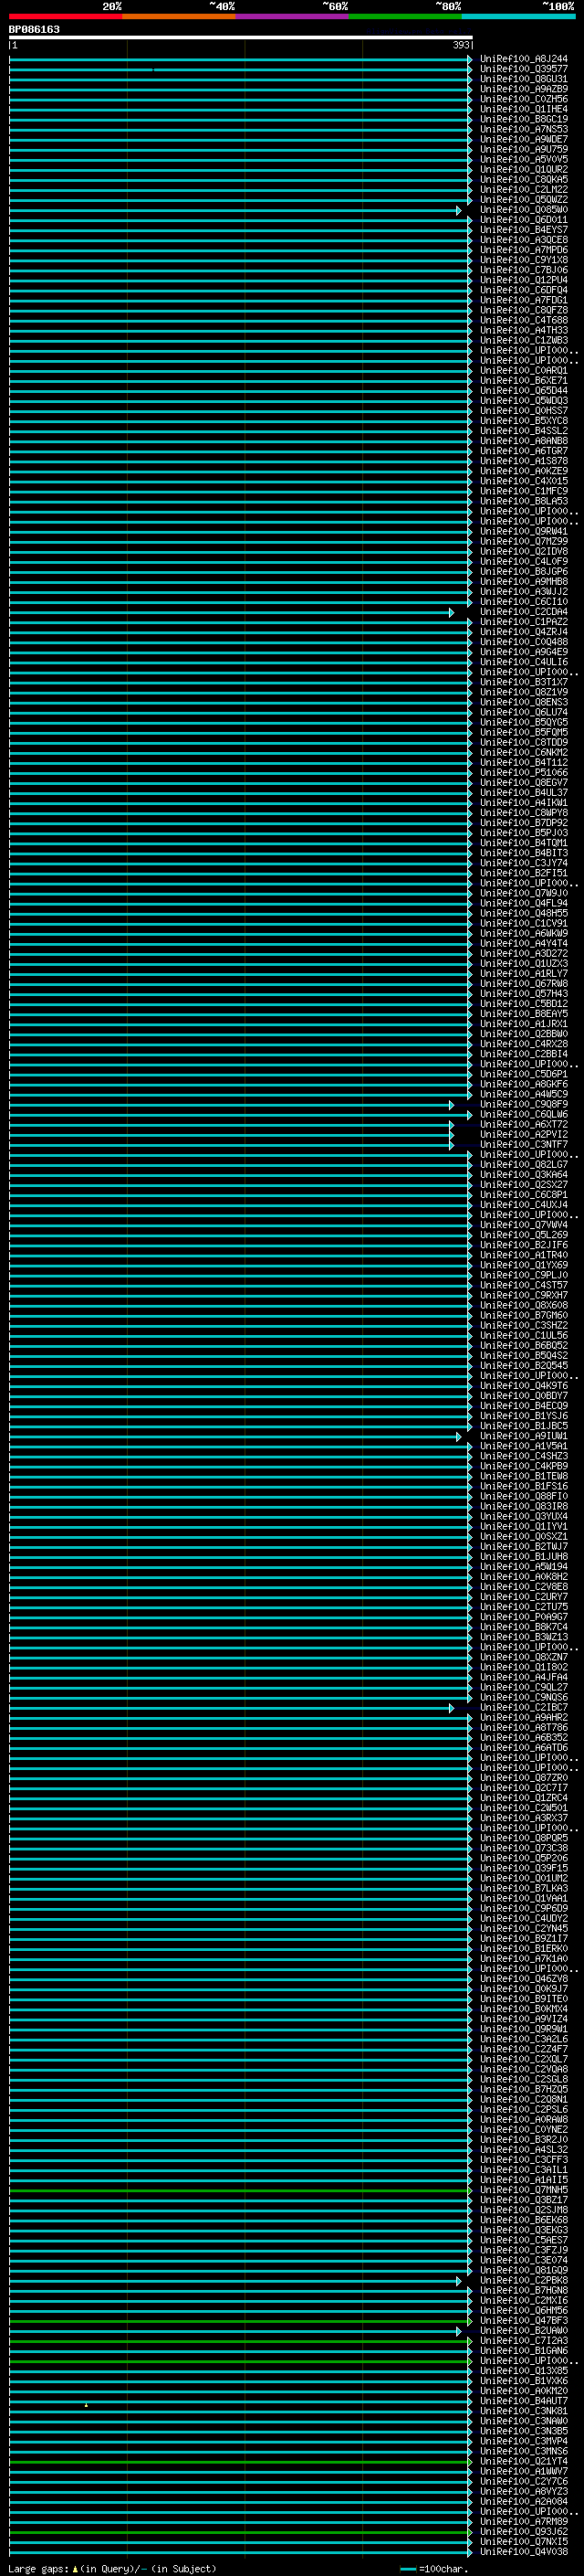Viewport: 584px width, 2576px height.
Task: Select the query label BP086163
Action: (x=34, y=30)
